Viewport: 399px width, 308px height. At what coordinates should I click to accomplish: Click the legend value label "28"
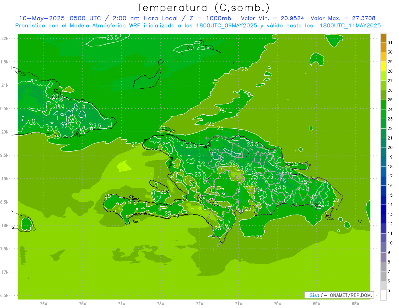coord(390,71)
